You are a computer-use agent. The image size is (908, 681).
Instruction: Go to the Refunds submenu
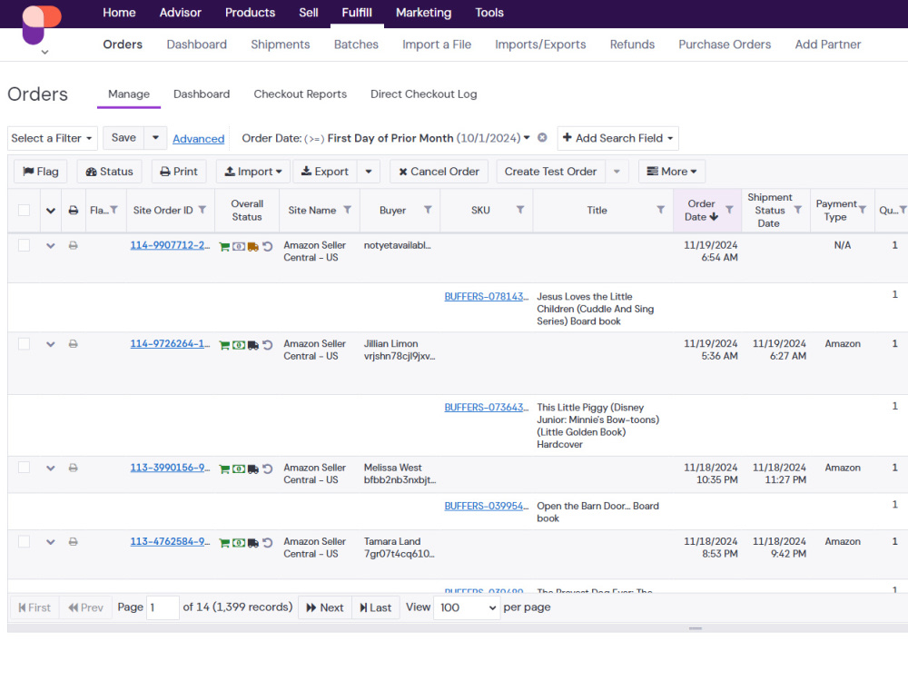(x=632, y=44)
